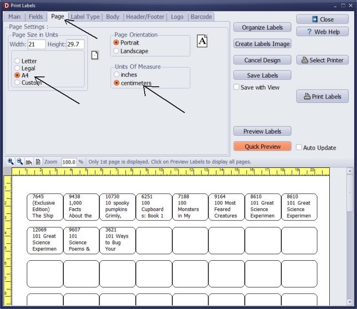The width and height of the screenshot is (357, 309).
Task: Toggle the Auto Update checkbox
Action: (x=299, y=147)
